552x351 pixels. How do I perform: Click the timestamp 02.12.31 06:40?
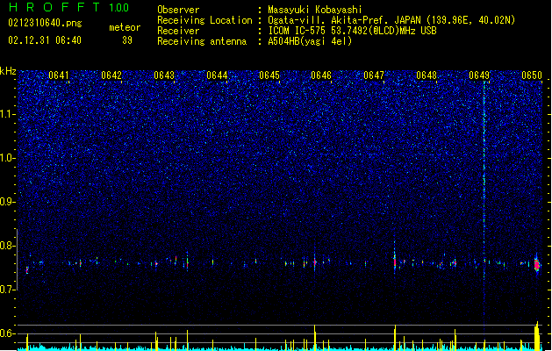(x=45, y=40)
